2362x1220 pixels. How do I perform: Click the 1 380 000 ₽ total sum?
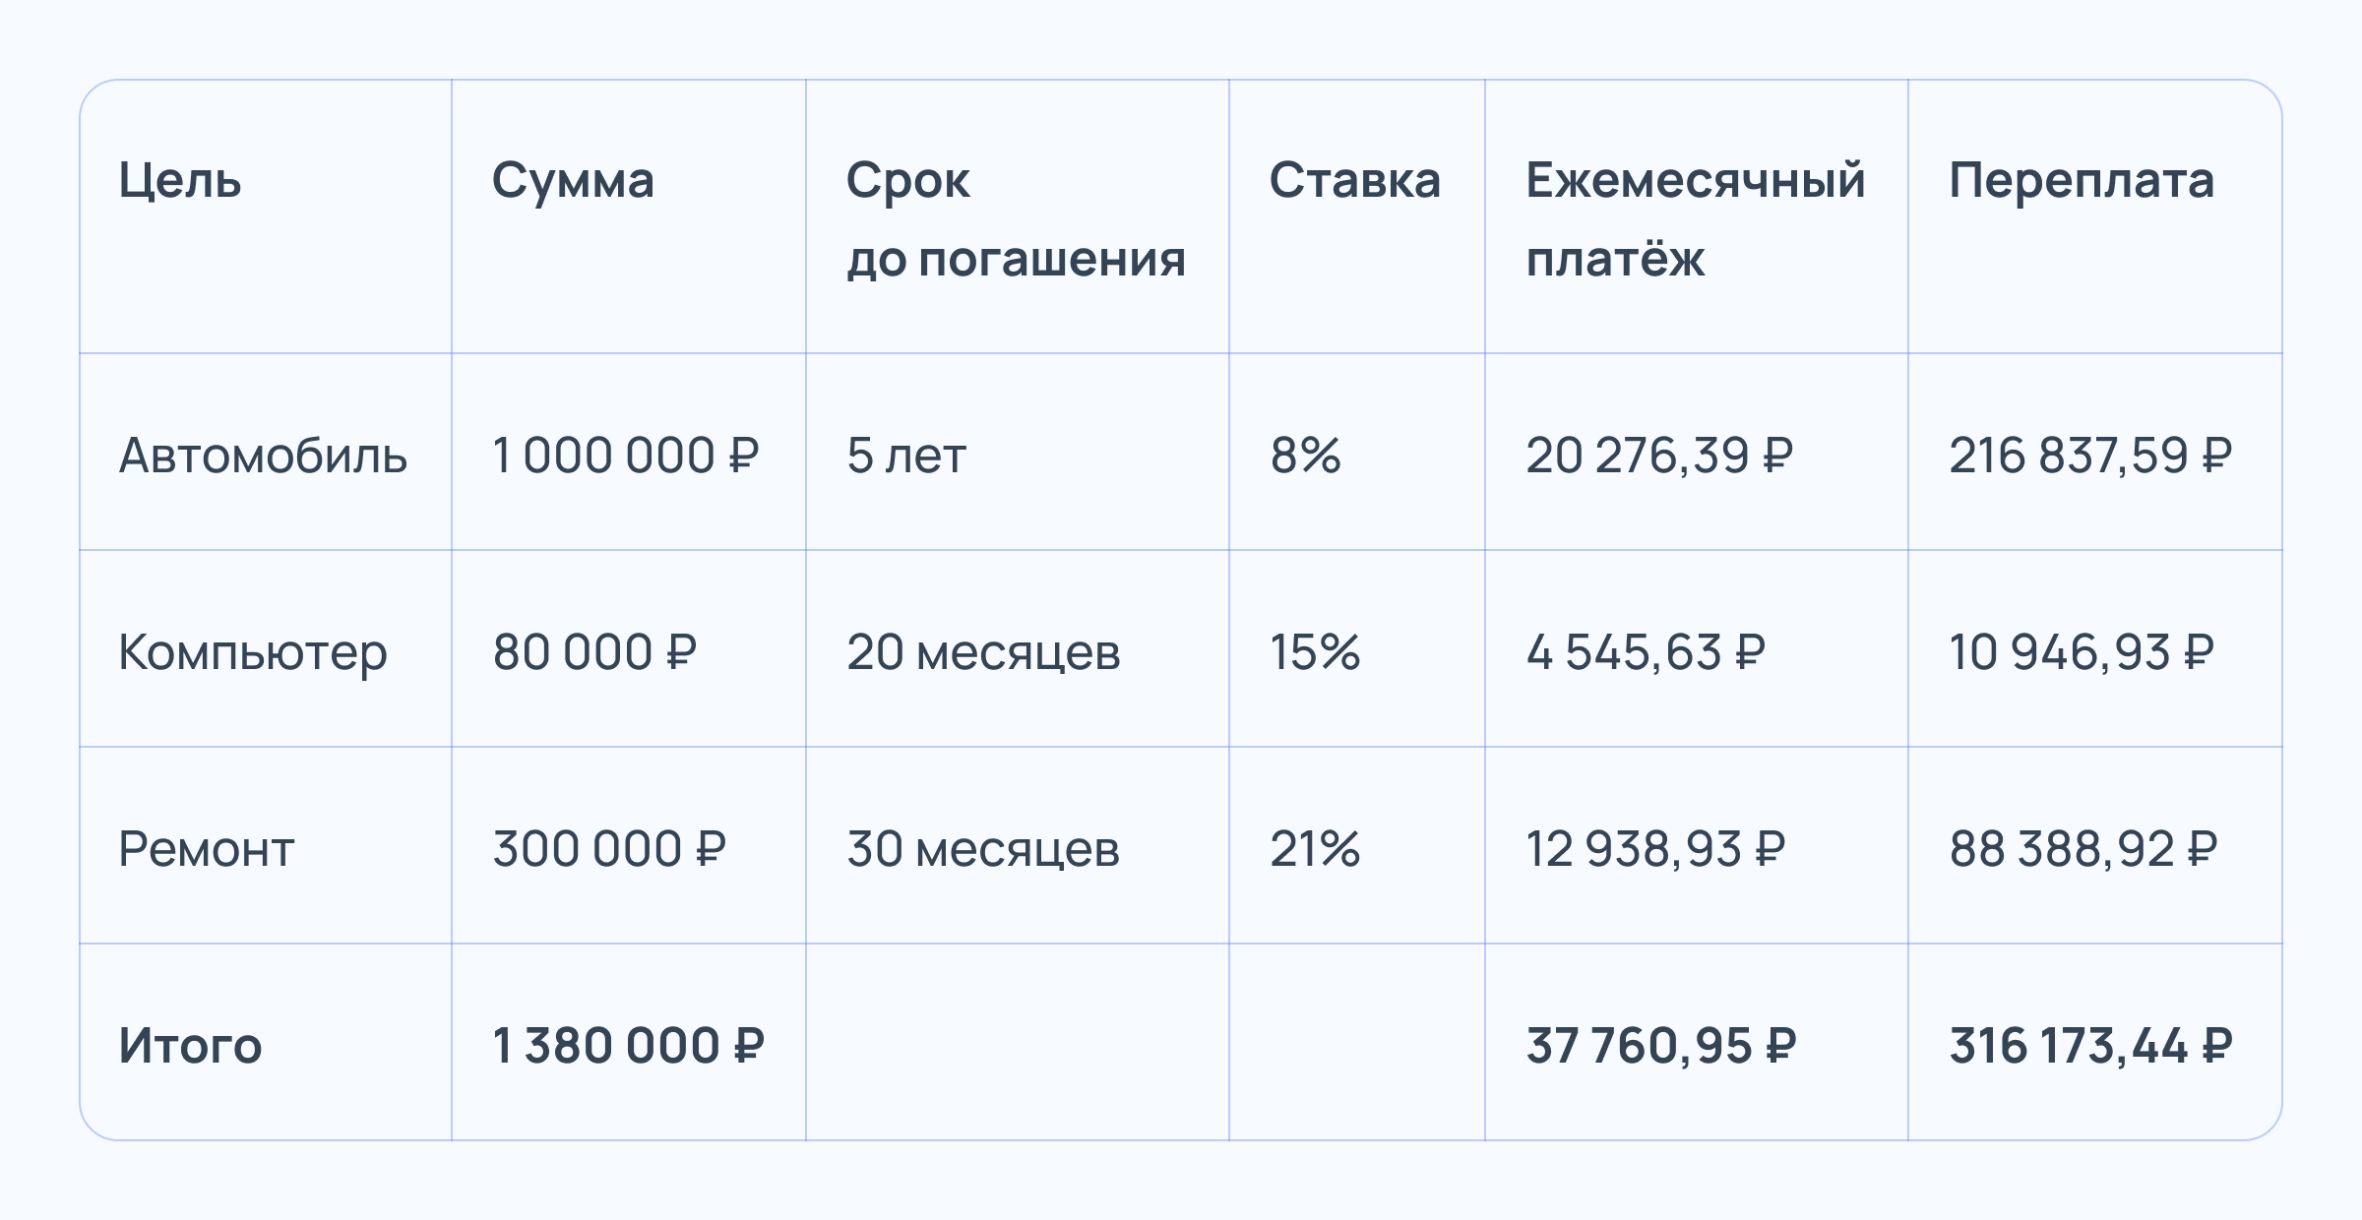tap(628, 1046)
